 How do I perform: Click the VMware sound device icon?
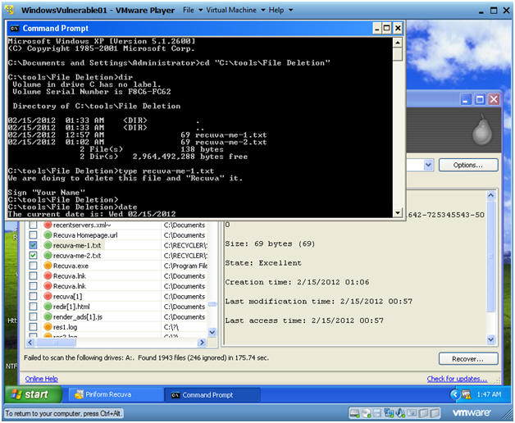(401, 413)
